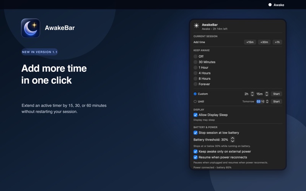Click the Awake menu bar status item
Image resolution: width=306 pixels, height=191 pixels.
pyautogui.click(x=276, y=5)
